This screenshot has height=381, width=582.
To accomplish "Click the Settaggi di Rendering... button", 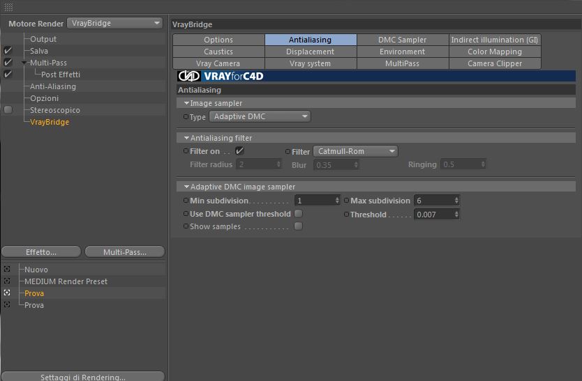I will pos(83,376).
